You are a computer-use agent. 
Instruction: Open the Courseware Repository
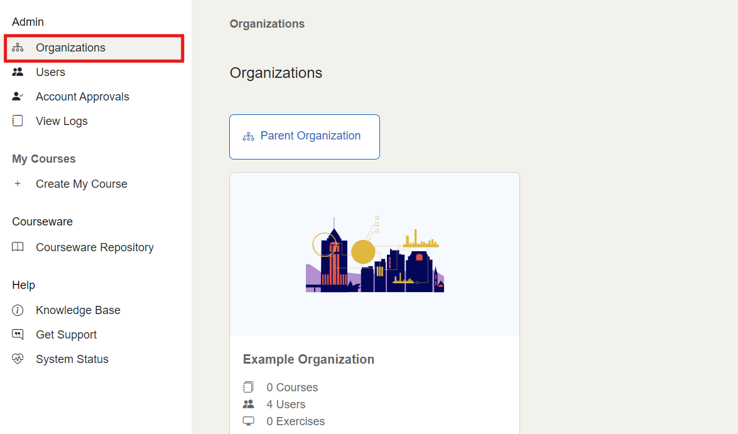95,247
